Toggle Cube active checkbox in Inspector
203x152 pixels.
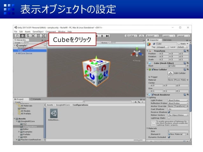154,44
